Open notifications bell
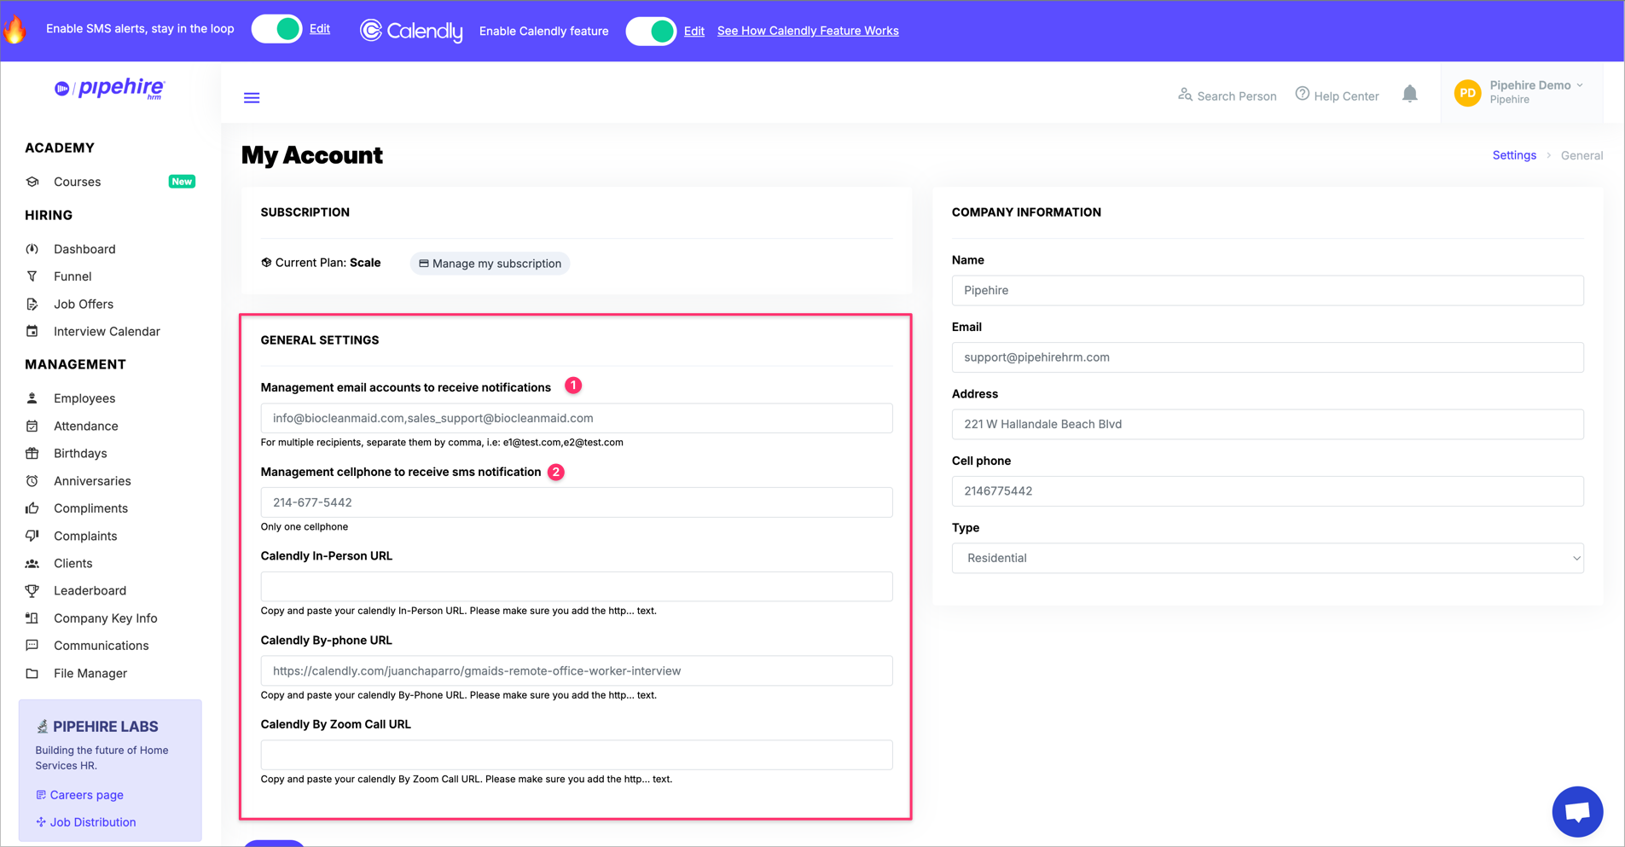The image size is (1625, 847). tap(1410, 94)
